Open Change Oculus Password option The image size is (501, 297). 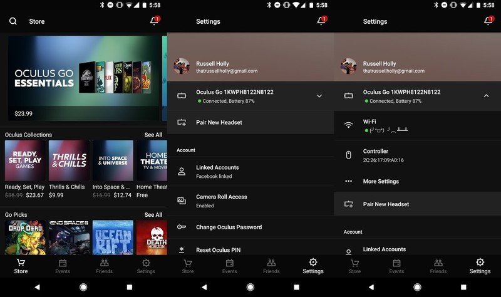(x=250, y=227)
